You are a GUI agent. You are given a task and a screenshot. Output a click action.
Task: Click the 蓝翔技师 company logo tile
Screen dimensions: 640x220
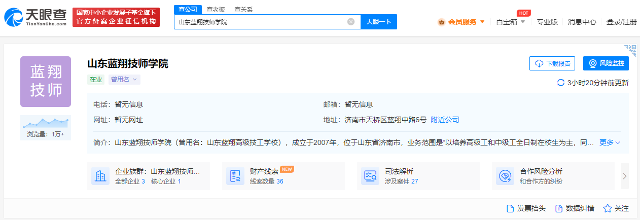(x=46, y=82)
